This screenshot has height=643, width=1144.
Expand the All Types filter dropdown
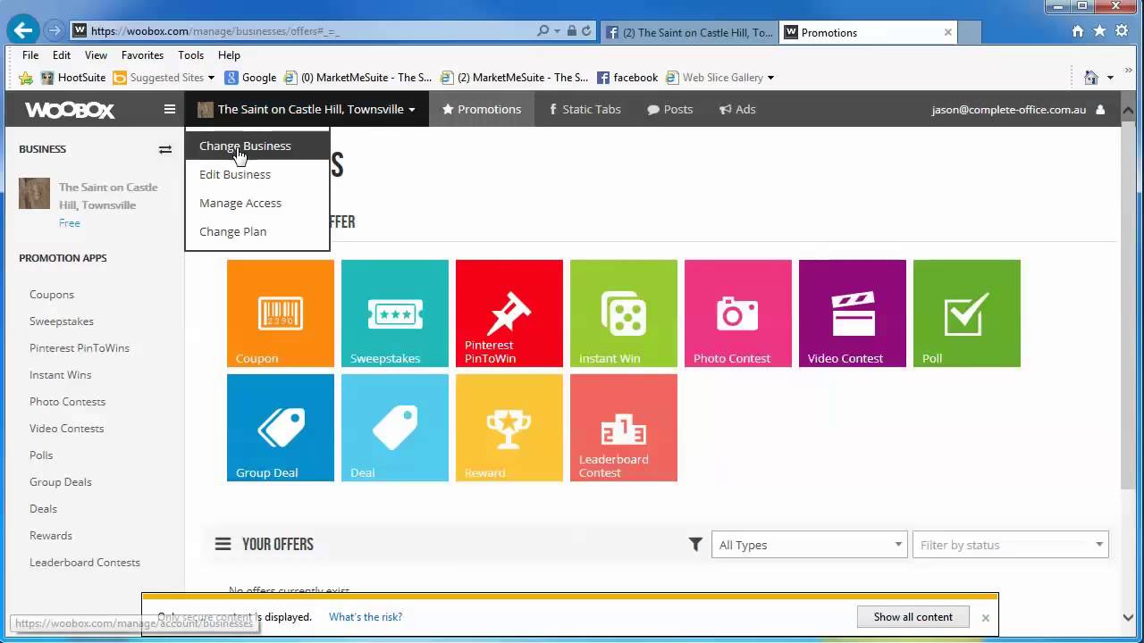(x=809, y=545)
